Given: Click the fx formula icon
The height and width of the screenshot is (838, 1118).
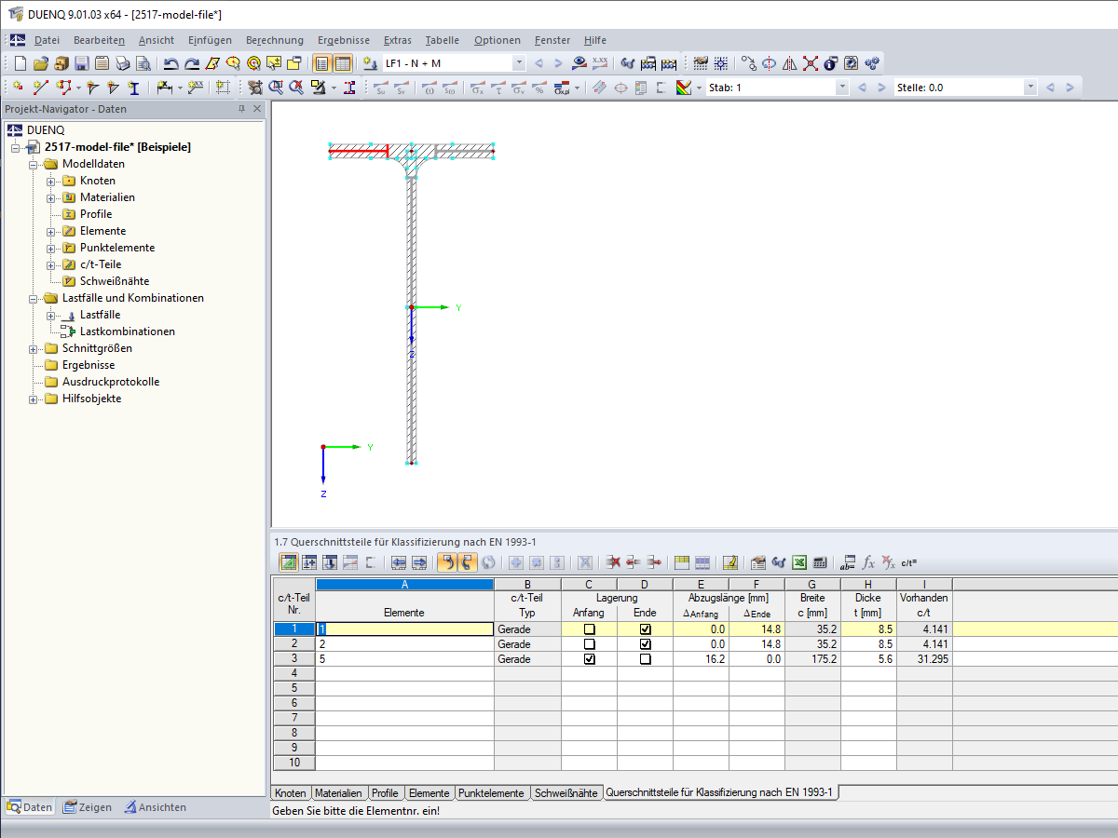Looking at the screenshot, I should (x=868, y=562).
